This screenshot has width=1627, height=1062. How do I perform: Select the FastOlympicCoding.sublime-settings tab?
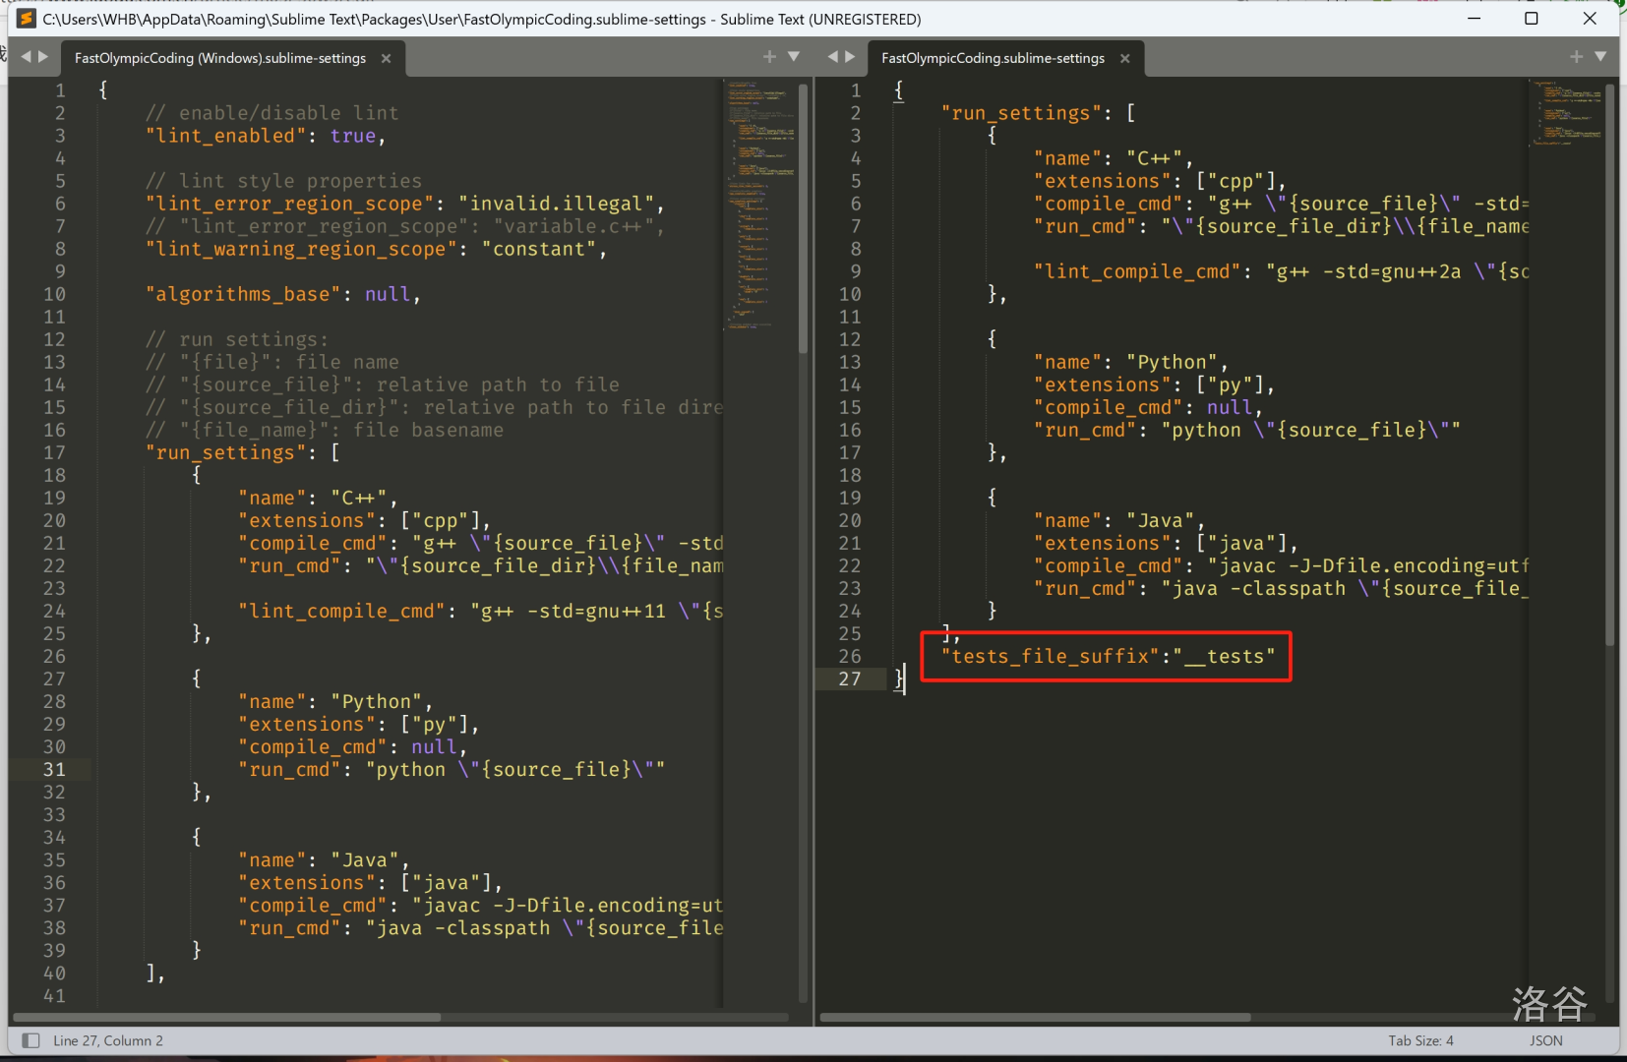coord(992,57)
